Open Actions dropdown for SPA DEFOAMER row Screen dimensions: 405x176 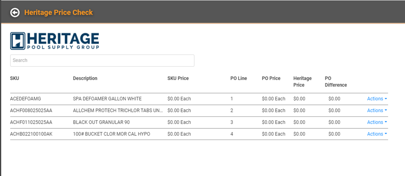click(x=377, y=98)
